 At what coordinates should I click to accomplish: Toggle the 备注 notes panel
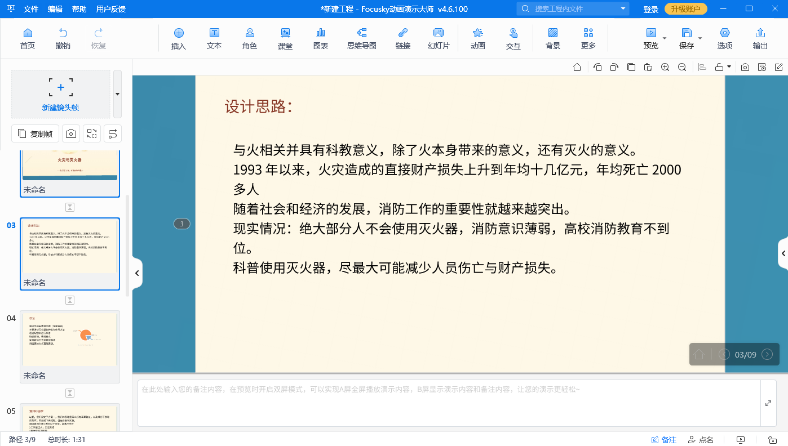(664, 440)
